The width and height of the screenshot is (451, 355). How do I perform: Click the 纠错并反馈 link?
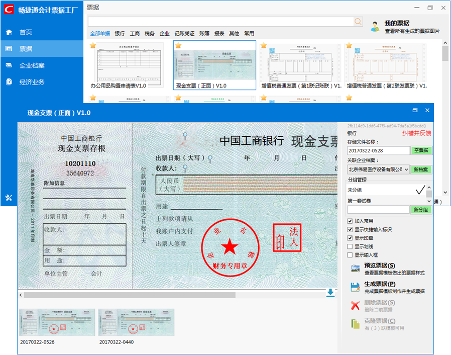pos(416,133)
